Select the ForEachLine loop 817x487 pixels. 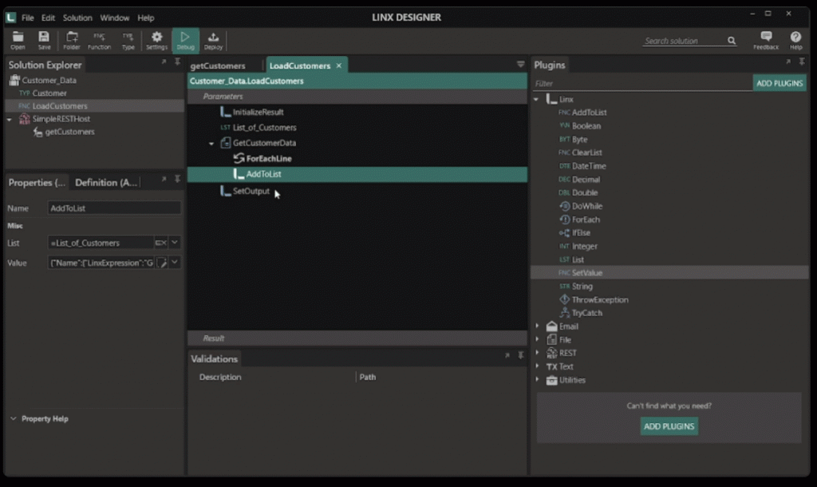click(268, 159)
